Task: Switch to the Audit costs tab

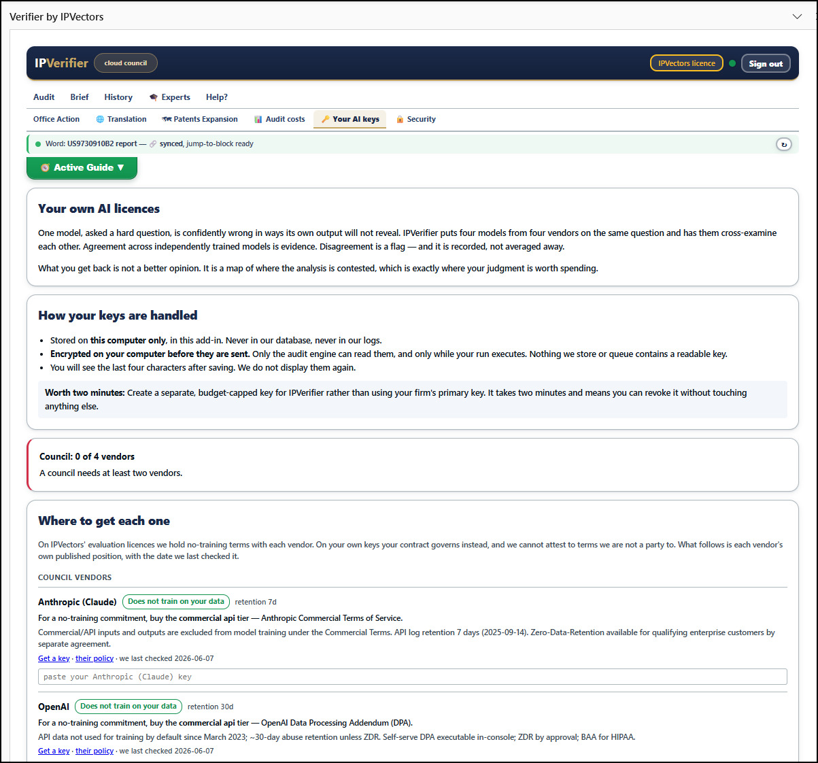Action: point(279,119)
